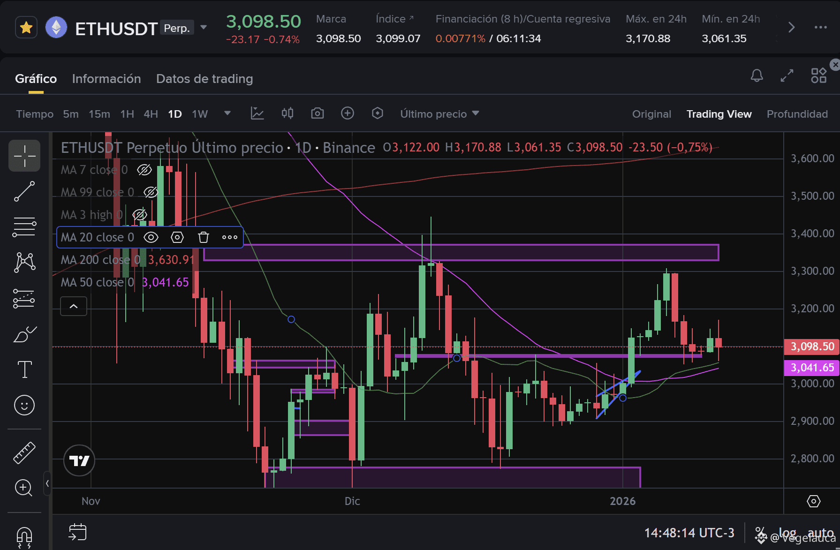Open the timezone menu showing UTC-3
This screenshot has height=550, width=840.
(689, 533)
